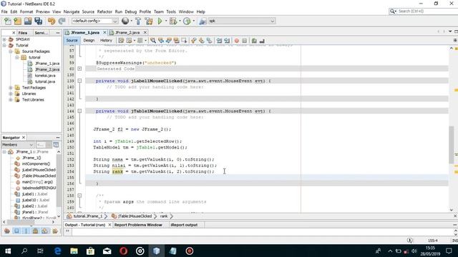Open the Navigate menu
458x257 pixels.
(72, 11)
